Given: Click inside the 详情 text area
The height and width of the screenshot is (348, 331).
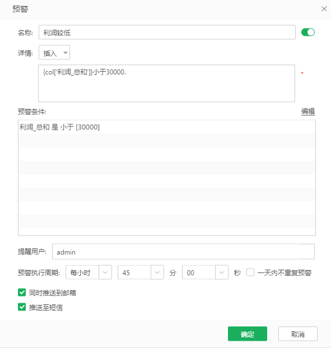Looking at the screenshot, I should click(x=166, y=83).
